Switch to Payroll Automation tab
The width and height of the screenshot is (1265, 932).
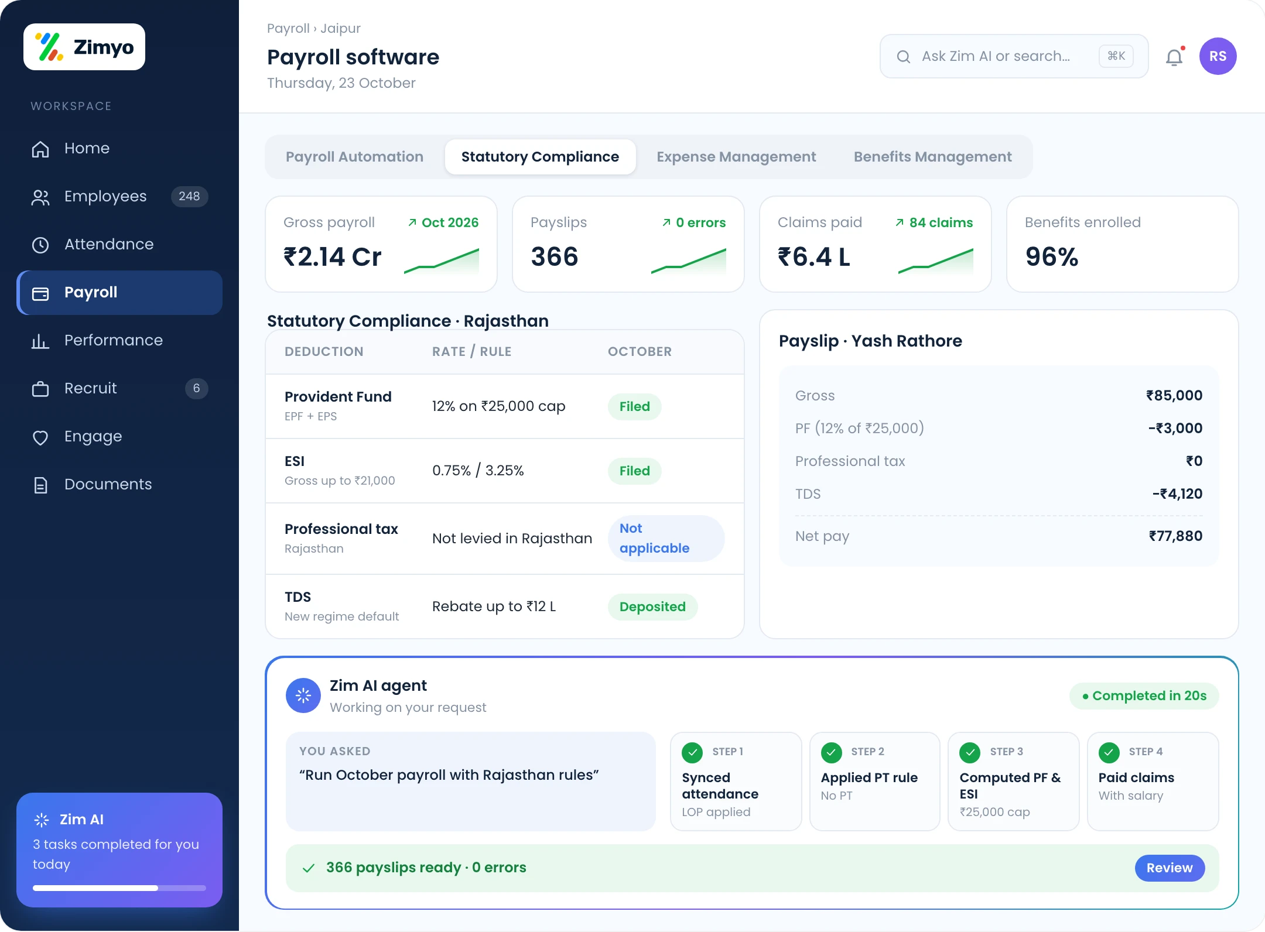coord(354,157)
